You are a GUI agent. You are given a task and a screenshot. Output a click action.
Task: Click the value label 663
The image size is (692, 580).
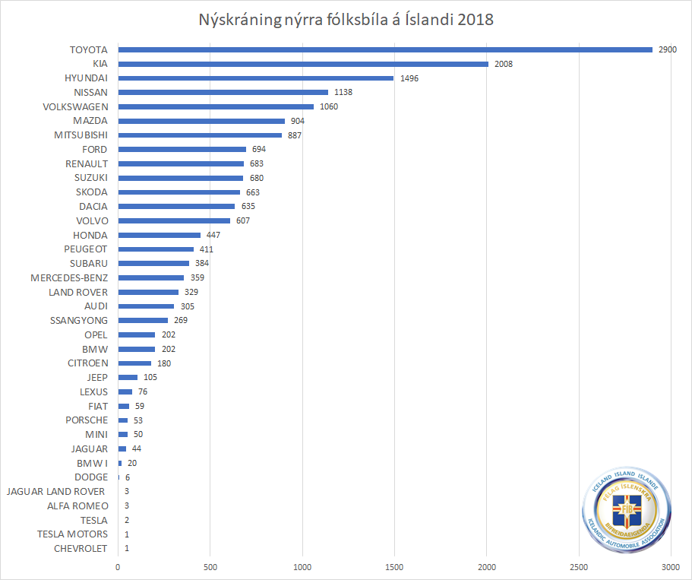point(253,192)
